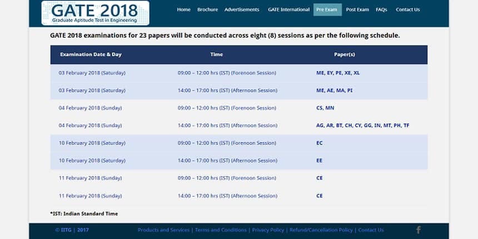Open Contact Us in the top navigation
The image size is (478, 239).
pyautogui.click(x=408, y=10)
